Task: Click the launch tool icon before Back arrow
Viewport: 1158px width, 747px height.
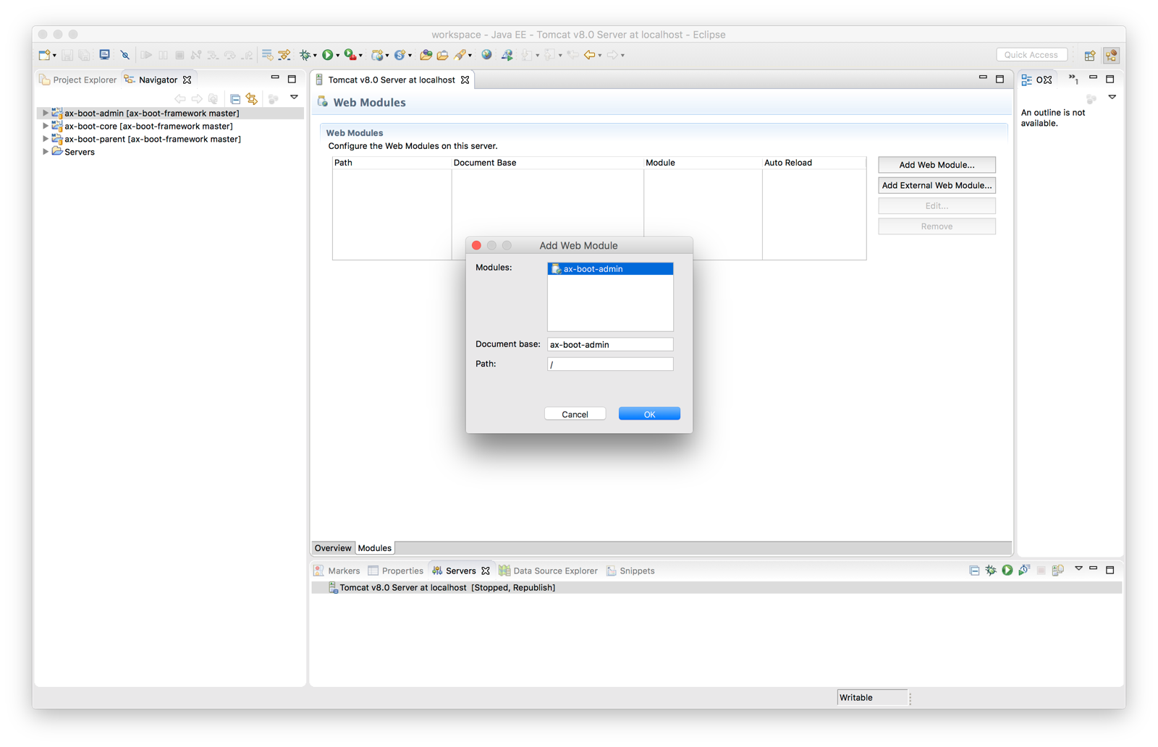Action: (507, 55)
